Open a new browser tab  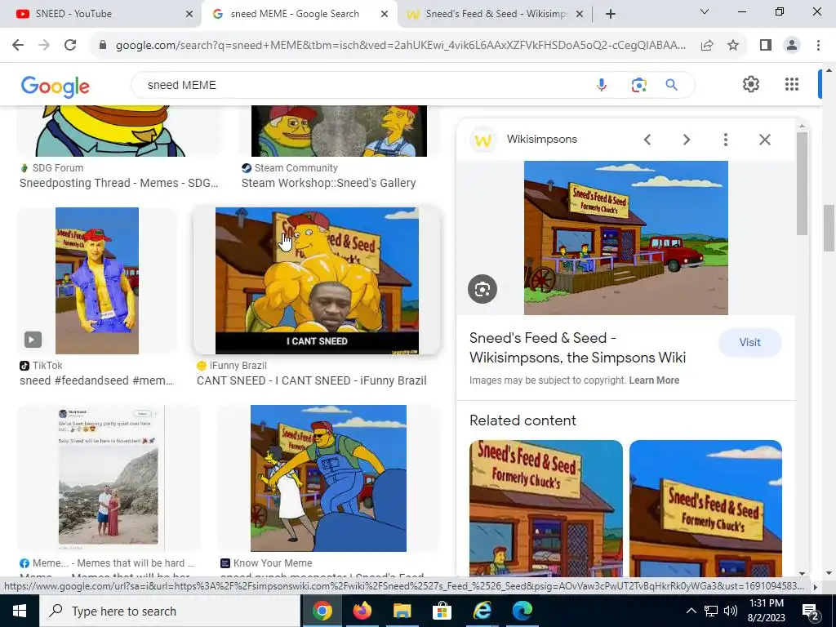[x=611, y=14]
